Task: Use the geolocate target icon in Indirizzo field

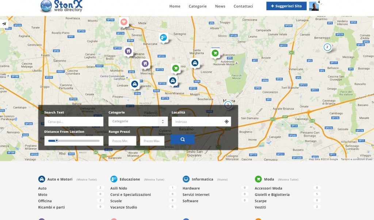Action: click(x=226, y=121)
